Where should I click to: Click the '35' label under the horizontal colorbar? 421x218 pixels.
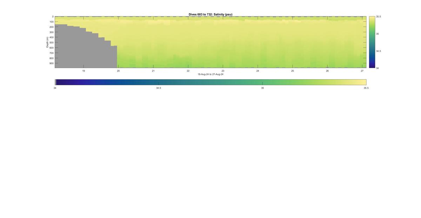pos(262,88)
